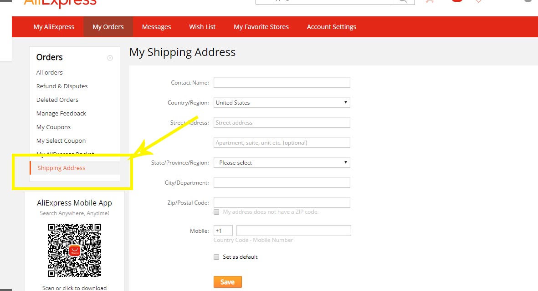Screen dimensions: 538x291
Task: Open the Country/Region dropdown
Action: coord(282,103)
